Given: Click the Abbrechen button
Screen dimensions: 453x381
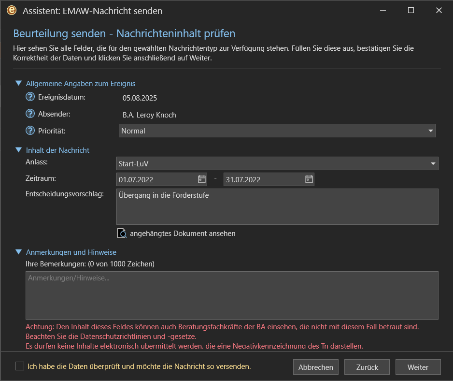Looking at the screenshot, I should [315, 367].
